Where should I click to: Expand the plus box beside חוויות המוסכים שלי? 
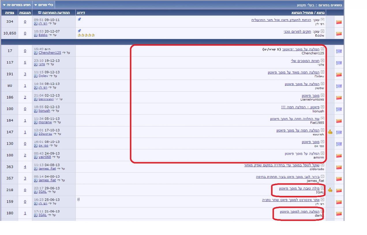pyautogui.click(x=323, y=61)
